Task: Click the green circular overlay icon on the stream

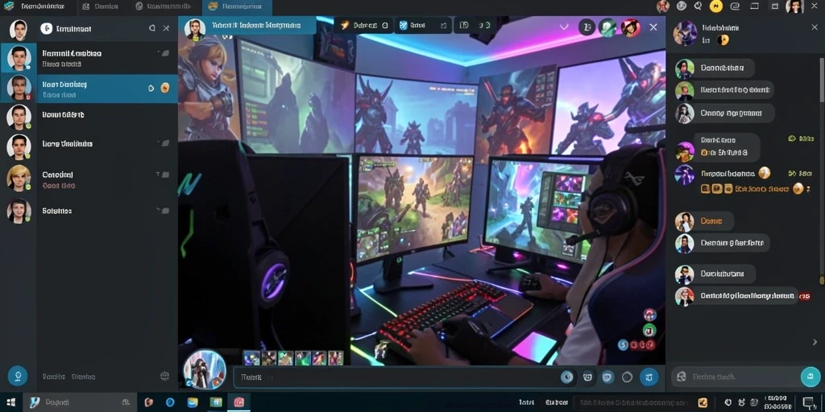Action: [650, 330]
